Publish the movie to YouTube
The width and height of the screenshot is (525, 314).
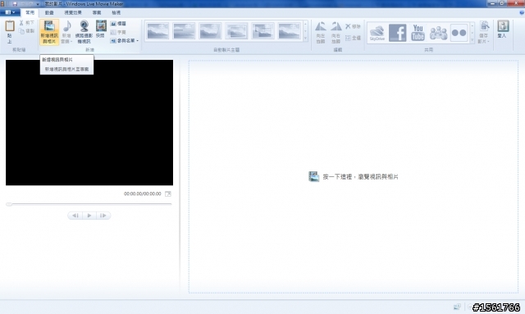coord(418,33)
